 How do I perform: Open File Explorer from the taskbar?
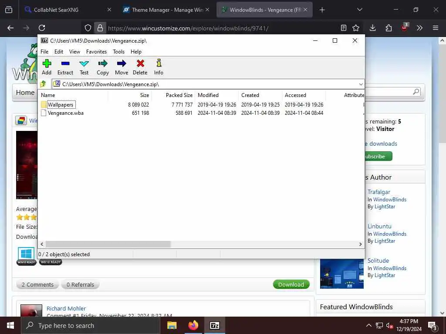click(172, 325)
